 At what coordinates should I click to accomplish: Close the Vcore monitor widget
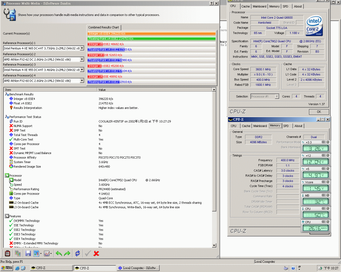(x=328, y=182)
